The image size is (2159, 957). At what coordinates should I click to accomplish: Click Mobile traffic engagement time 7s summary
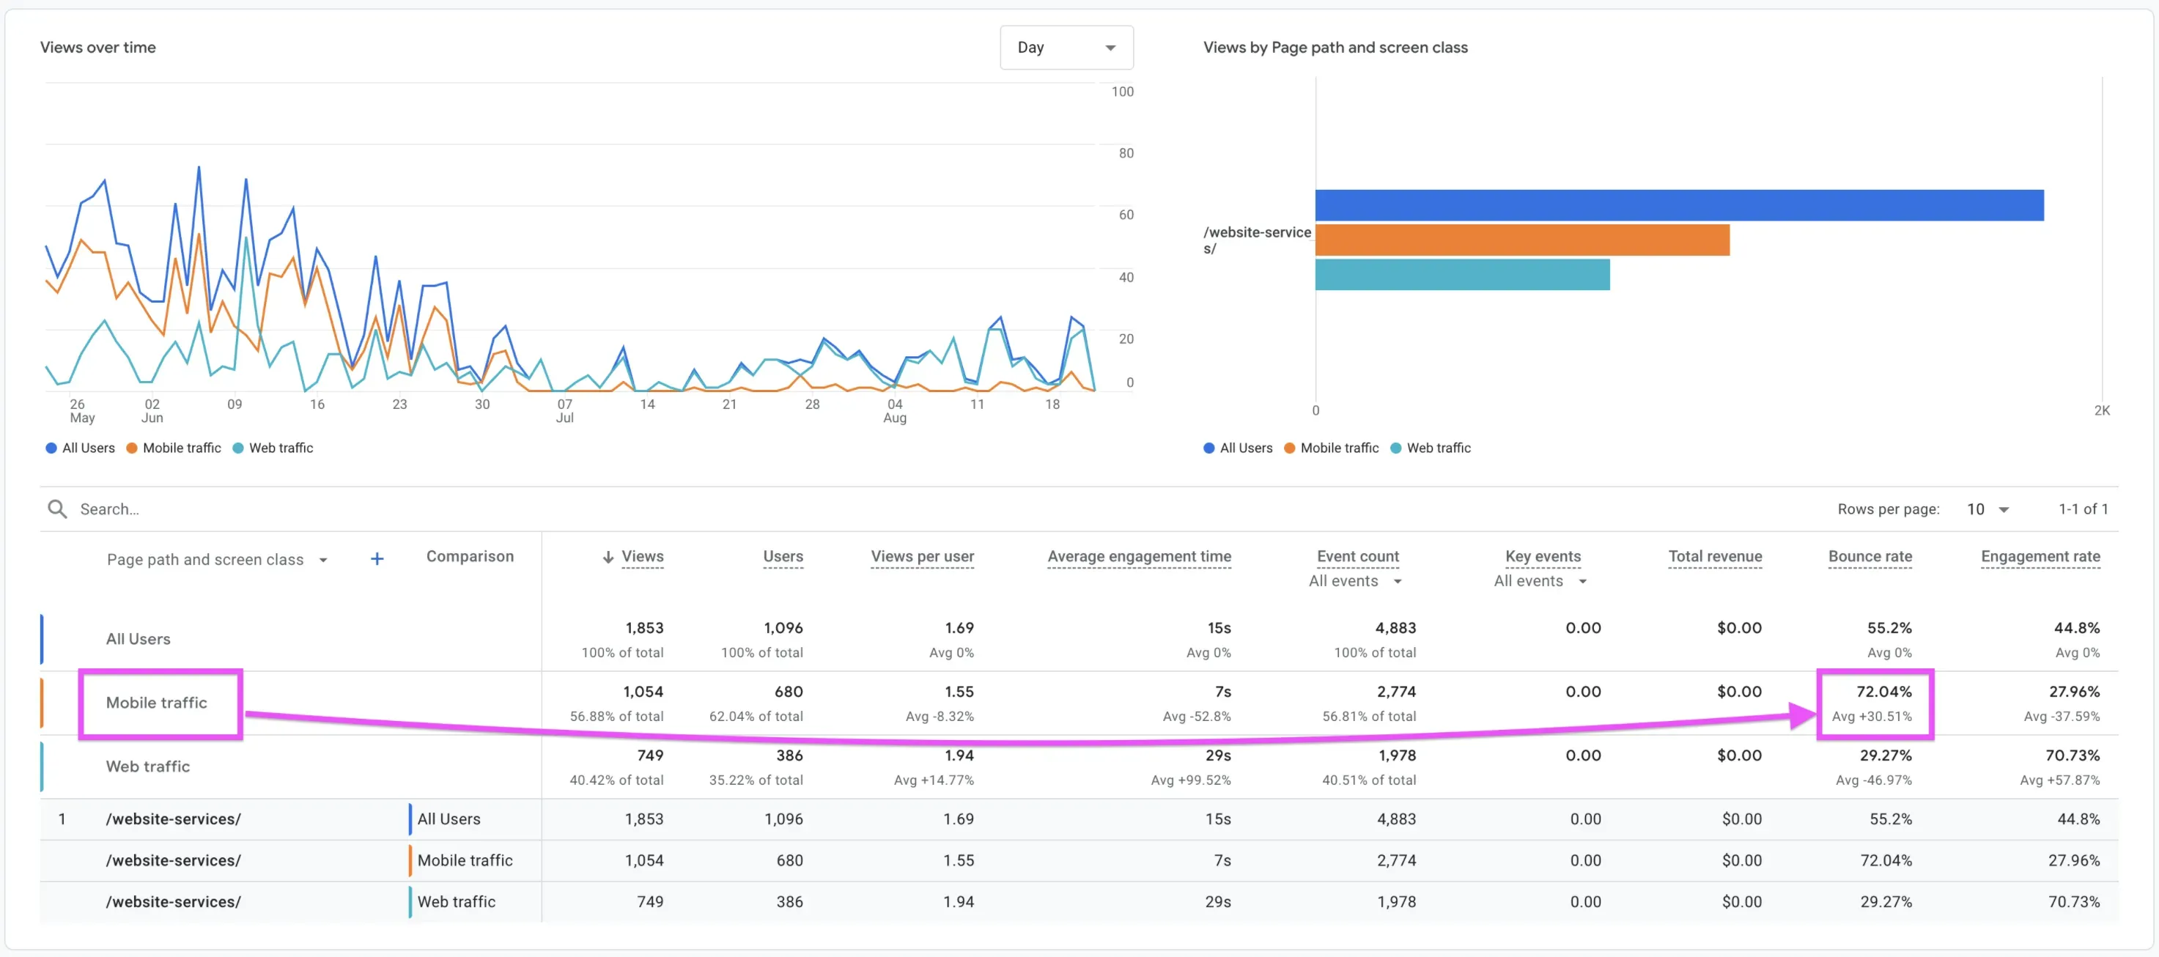(x=1223, y=691)
